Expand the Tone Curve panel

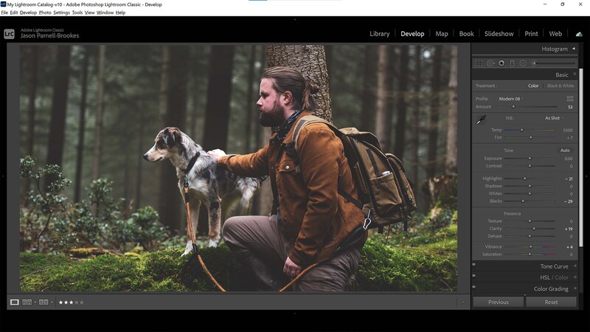[x=554, y=266]
